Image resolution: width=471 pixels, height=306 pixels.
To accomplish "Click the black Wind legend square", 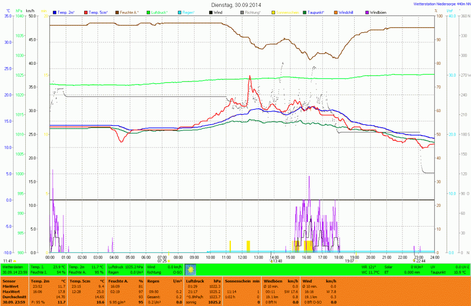I will click(211, 12).
